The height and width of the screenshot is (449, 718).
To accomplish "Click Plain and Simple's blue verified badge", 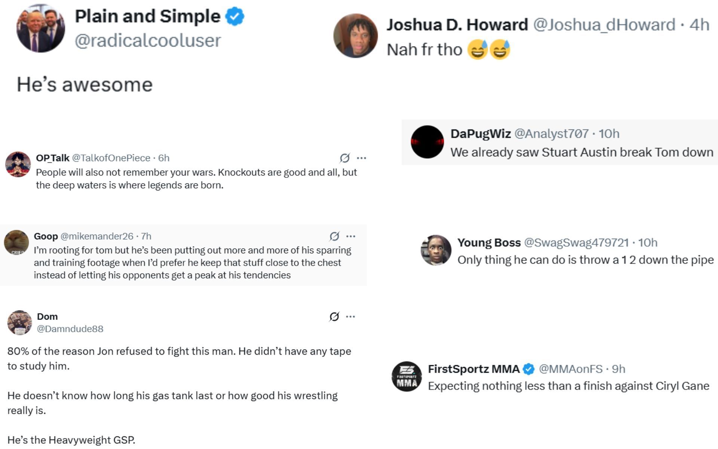I will pyautogui.click(x=235, y=17).
